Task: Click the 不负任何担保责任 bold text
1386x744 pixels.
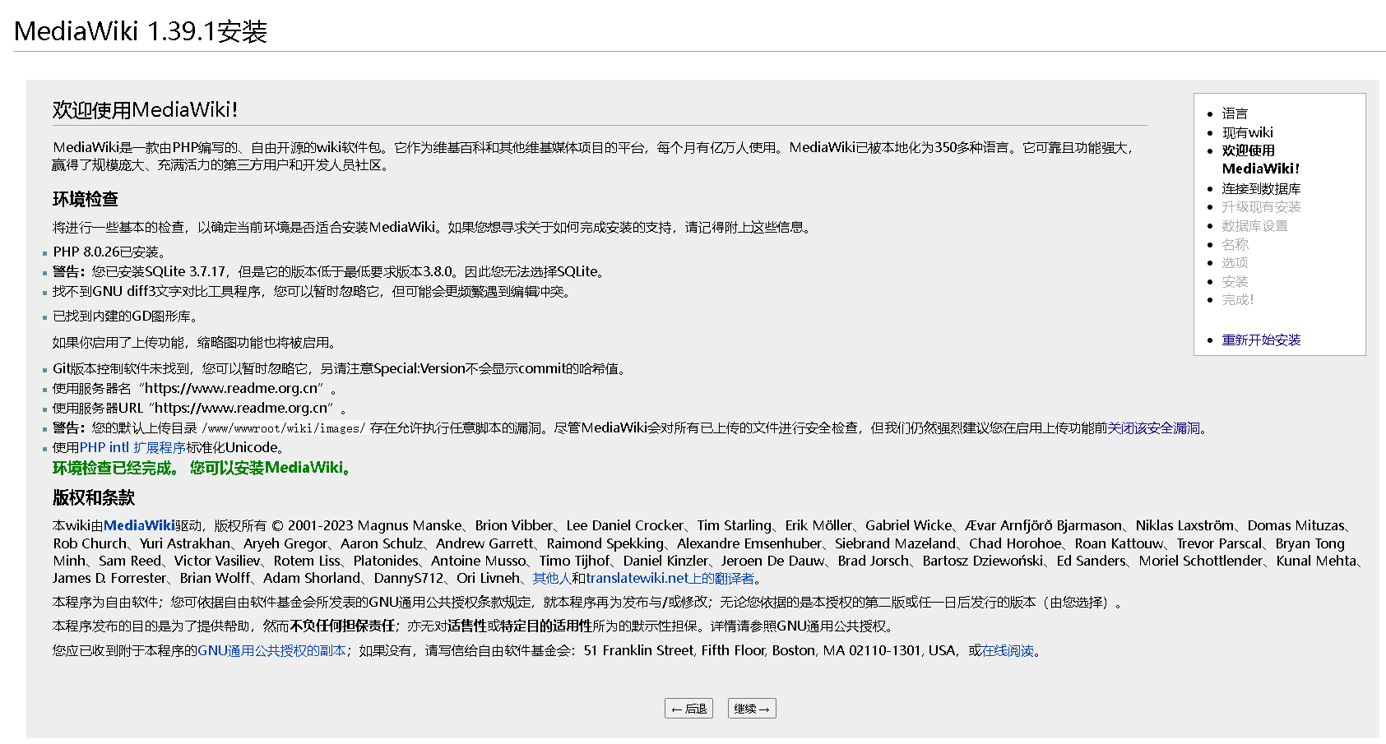Action: [x=342, y=626]
